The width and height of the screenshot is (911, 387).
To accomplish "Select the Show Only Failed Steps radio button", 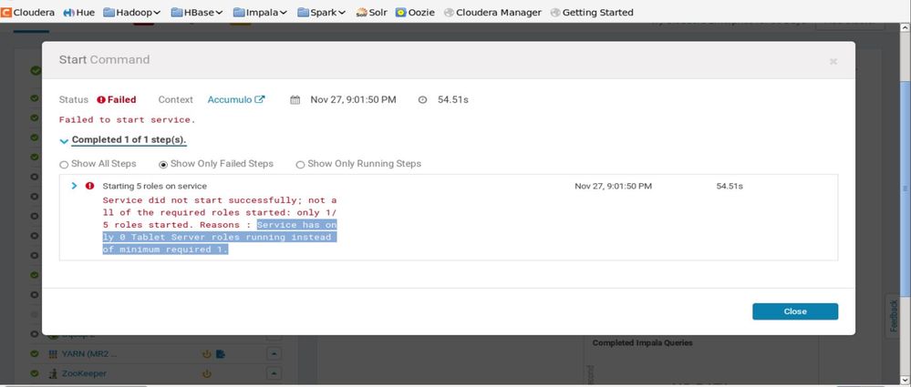I will [x=163, y=164].
